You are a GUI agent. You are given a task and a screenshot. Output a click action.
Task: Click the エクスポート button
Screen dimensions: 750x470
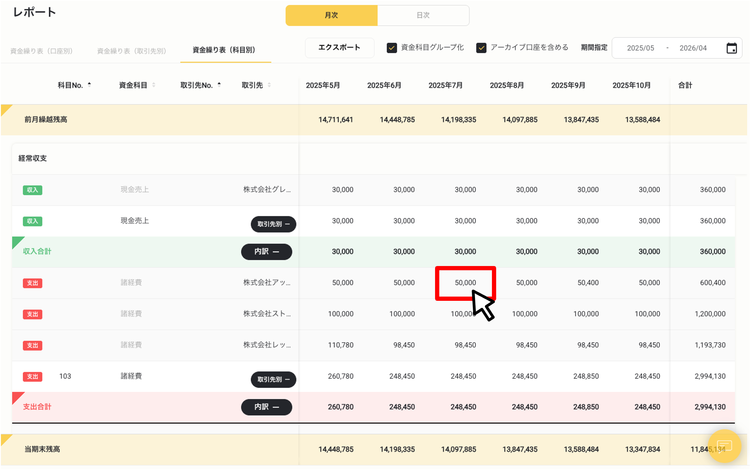point(339,48)
